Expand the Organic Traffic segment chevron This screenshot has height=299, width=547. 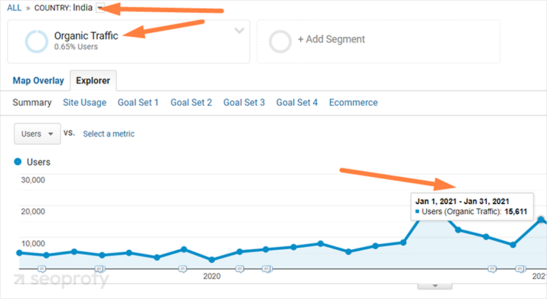click(x=239, y=31)
